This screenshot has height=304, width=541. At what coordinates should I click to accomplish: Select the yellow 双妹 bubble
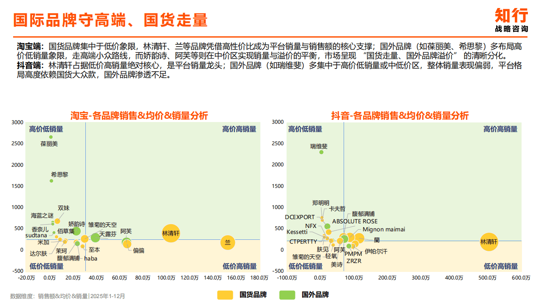tap(57, 221)
